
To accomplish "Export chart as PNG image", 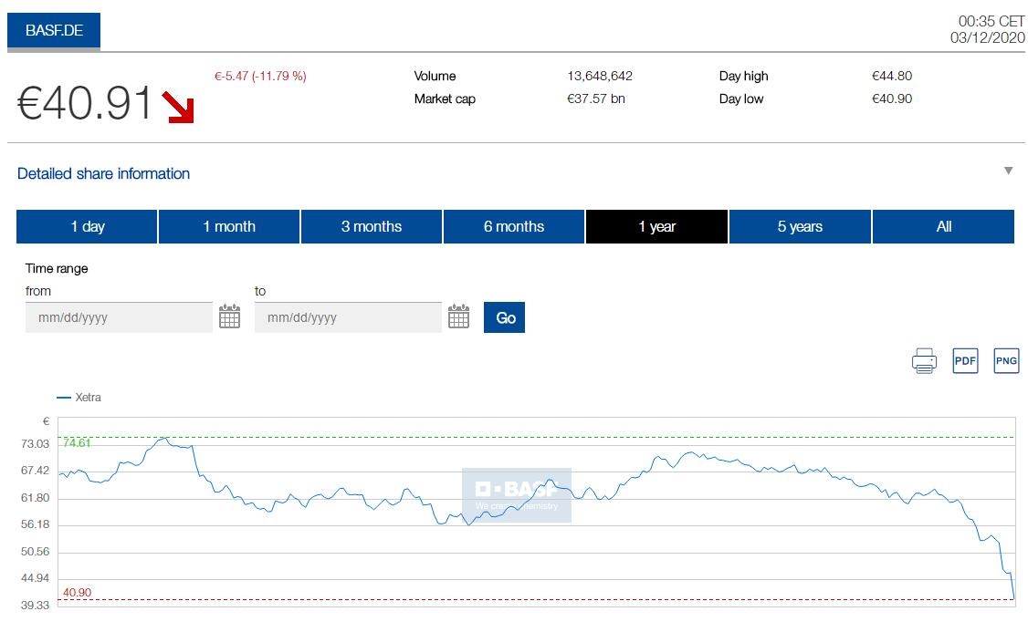I will click(x=1005, y=361).
